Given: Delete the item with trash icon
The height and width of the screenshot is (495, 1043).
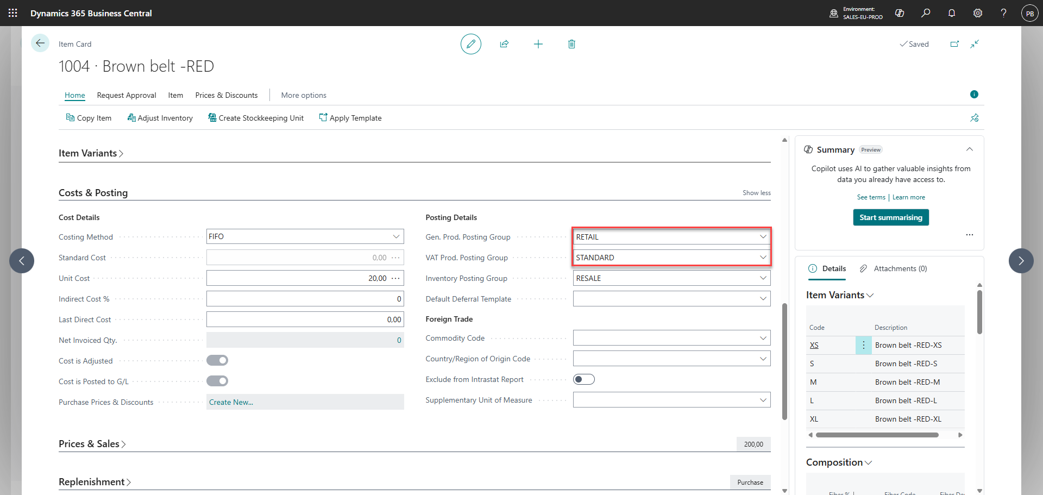Looking at the screenshot, I should pos(571,44).
